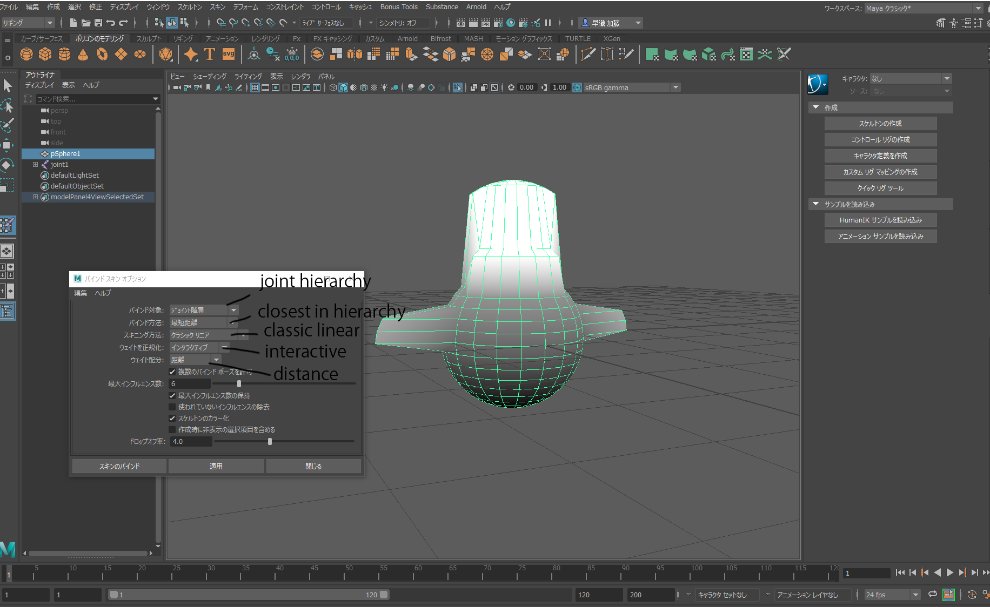Click the 最大インフルエンス数 slider handle
The image size is (990, 607).
[239, 383]
